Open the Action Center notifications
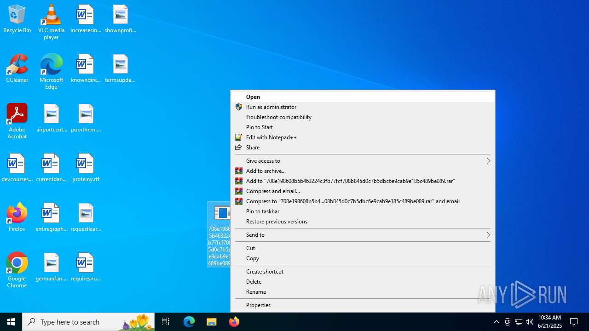This screenshot has height=331, width=589. tap(574, 322)
